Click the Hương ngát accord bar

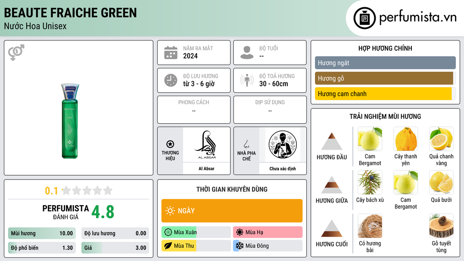pyautogui.click(x=385, y=63)
